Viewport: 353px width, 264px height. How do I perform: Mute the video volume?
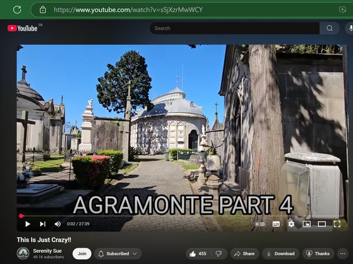click(58, 224)
